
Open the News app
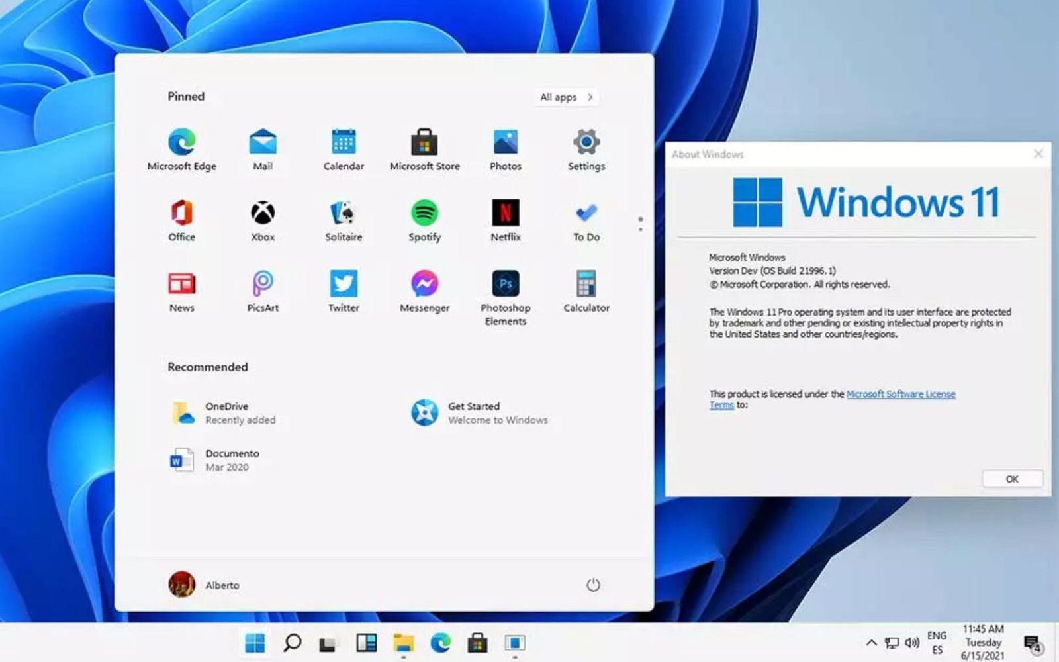click(x=181, y=292)
